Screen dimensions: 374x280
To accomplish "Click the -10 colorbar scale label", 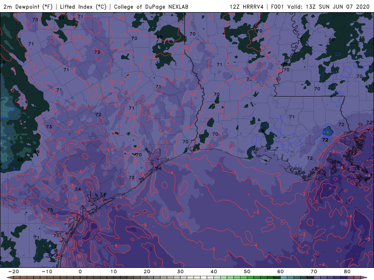I will [x=47, y=272].
